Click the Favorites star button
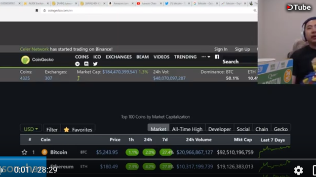 (x=78, y=130)
